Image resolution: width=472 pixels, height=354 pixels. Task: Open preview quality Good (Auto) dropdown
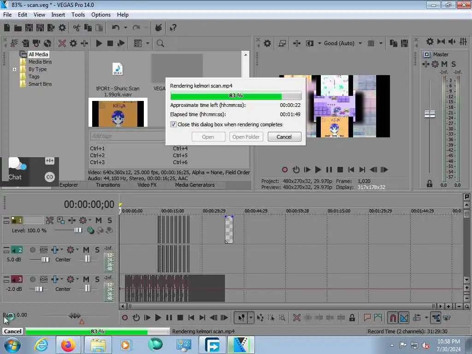360,43
